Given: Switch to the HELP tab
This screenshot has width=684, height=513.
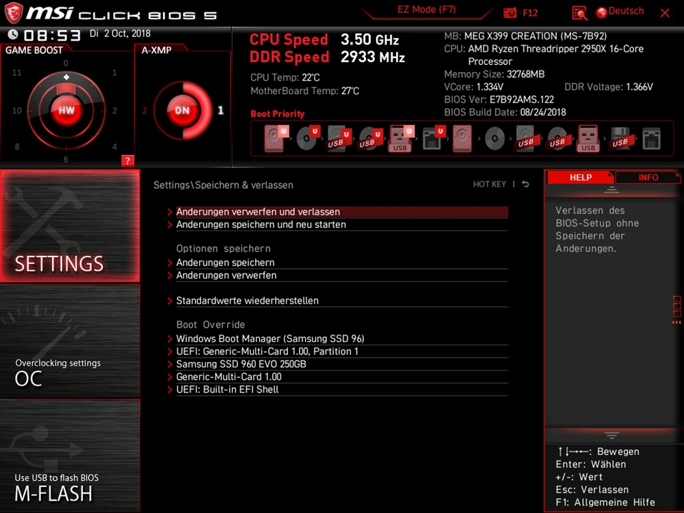Looking at the screenshot, I should click(581, 177).
